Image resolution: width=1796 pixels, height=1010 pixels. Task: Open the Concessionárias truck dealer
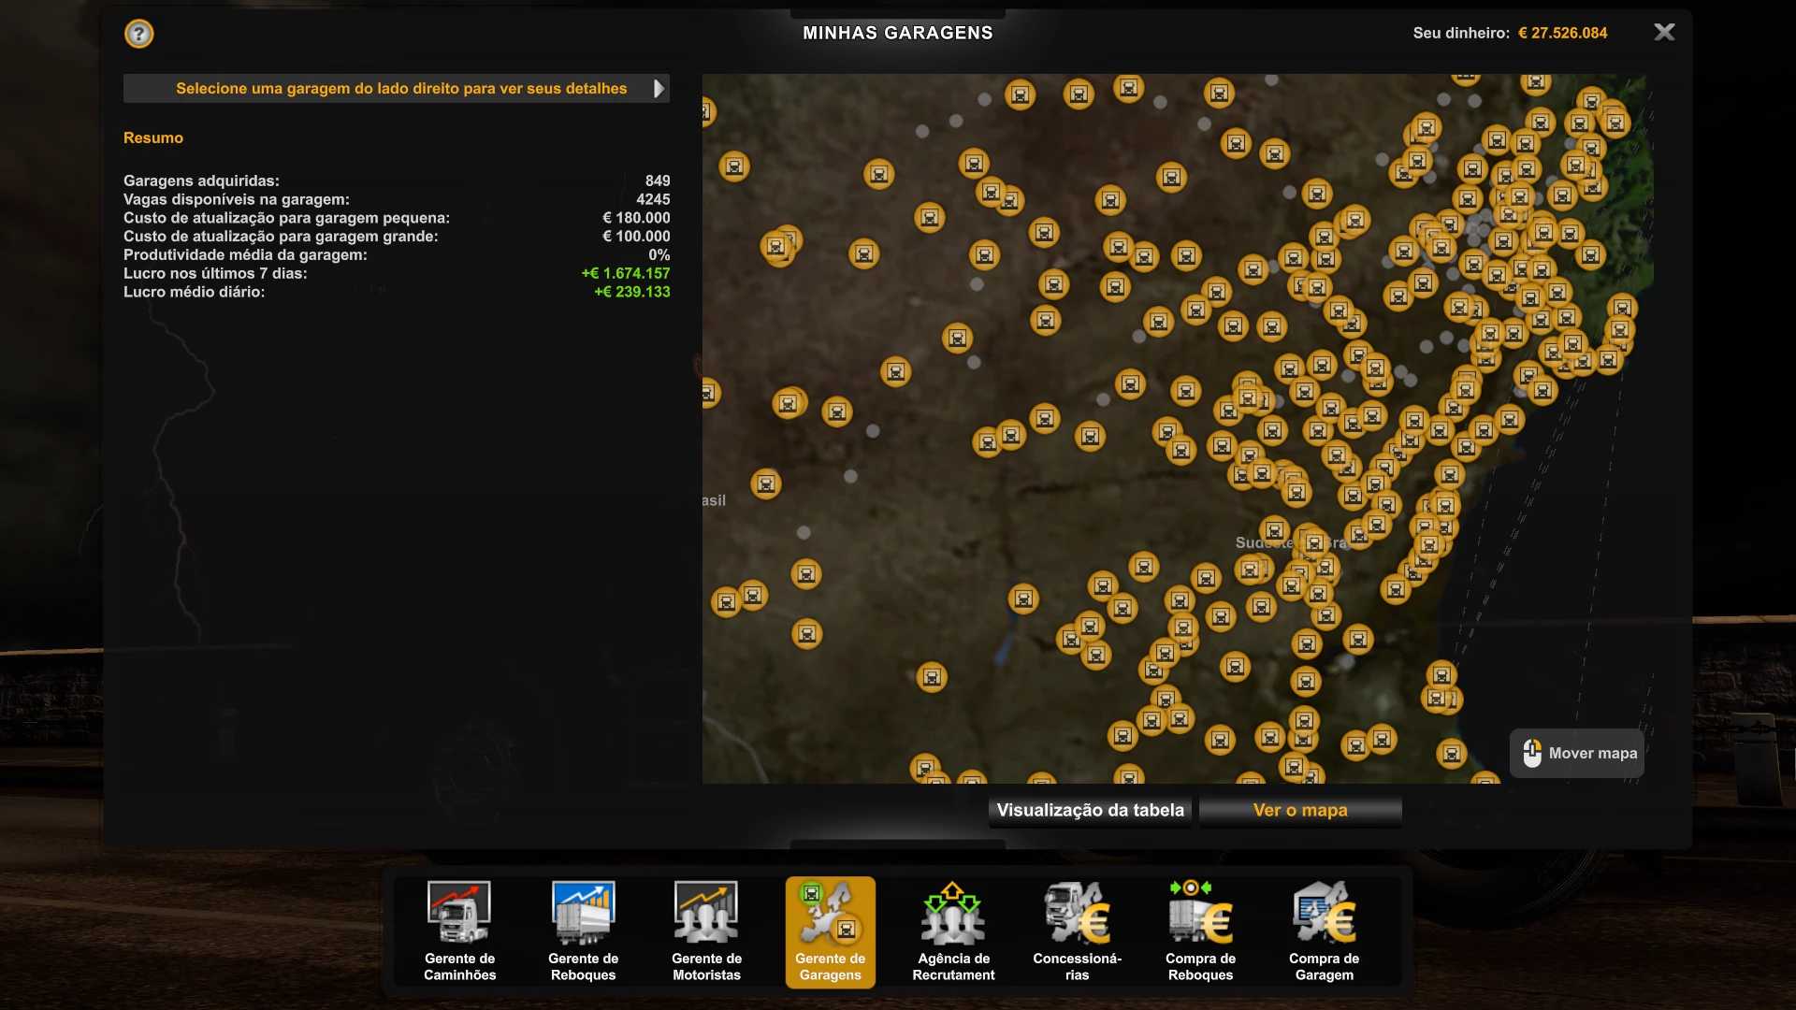(1077, 931)
